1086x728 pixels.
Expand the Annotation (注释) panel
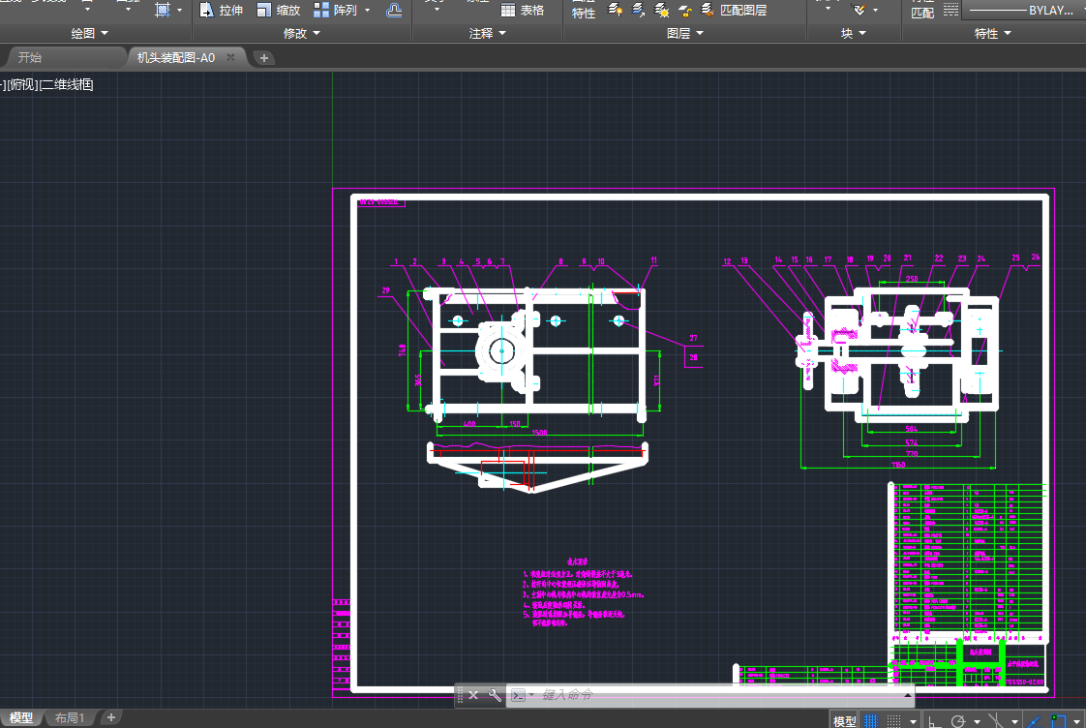487,33
